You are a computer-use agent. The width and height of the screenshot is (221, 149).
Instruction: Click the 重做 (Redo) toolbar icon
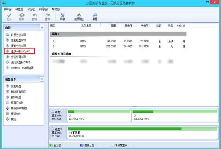47,16
